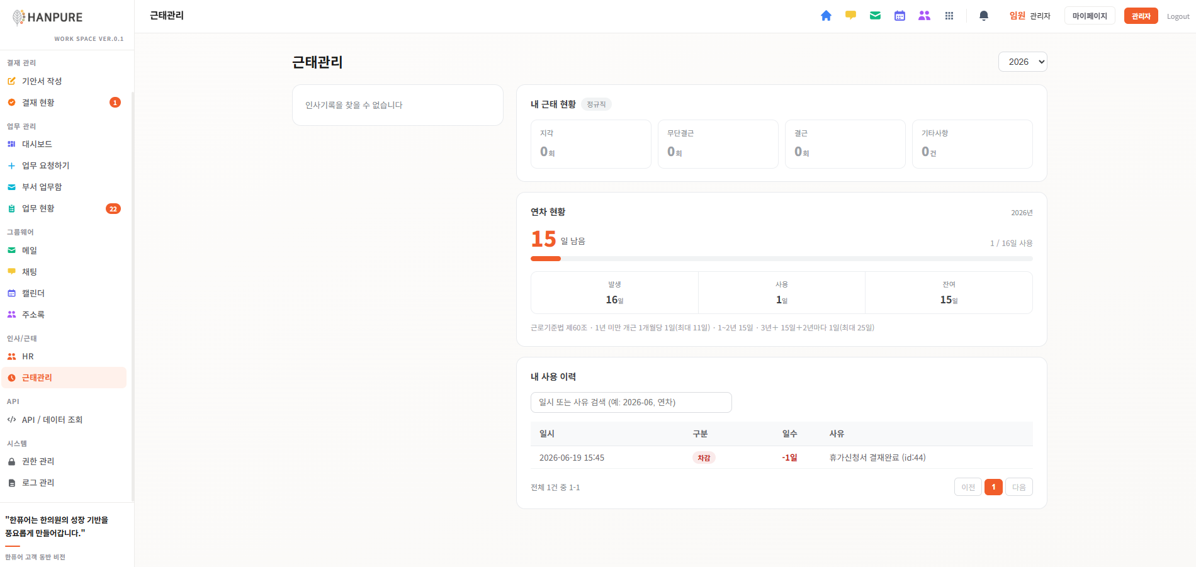This screenshot has width=1196, height=567.
Task: Click the 전체 1건 중 1-1 text
Action: (555, 487)
